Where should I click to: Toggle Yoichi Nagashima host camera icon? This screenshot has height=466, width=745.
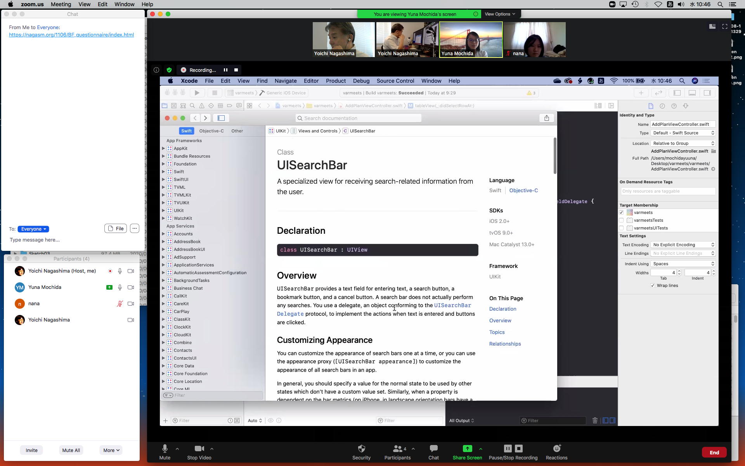click(131, 271)
